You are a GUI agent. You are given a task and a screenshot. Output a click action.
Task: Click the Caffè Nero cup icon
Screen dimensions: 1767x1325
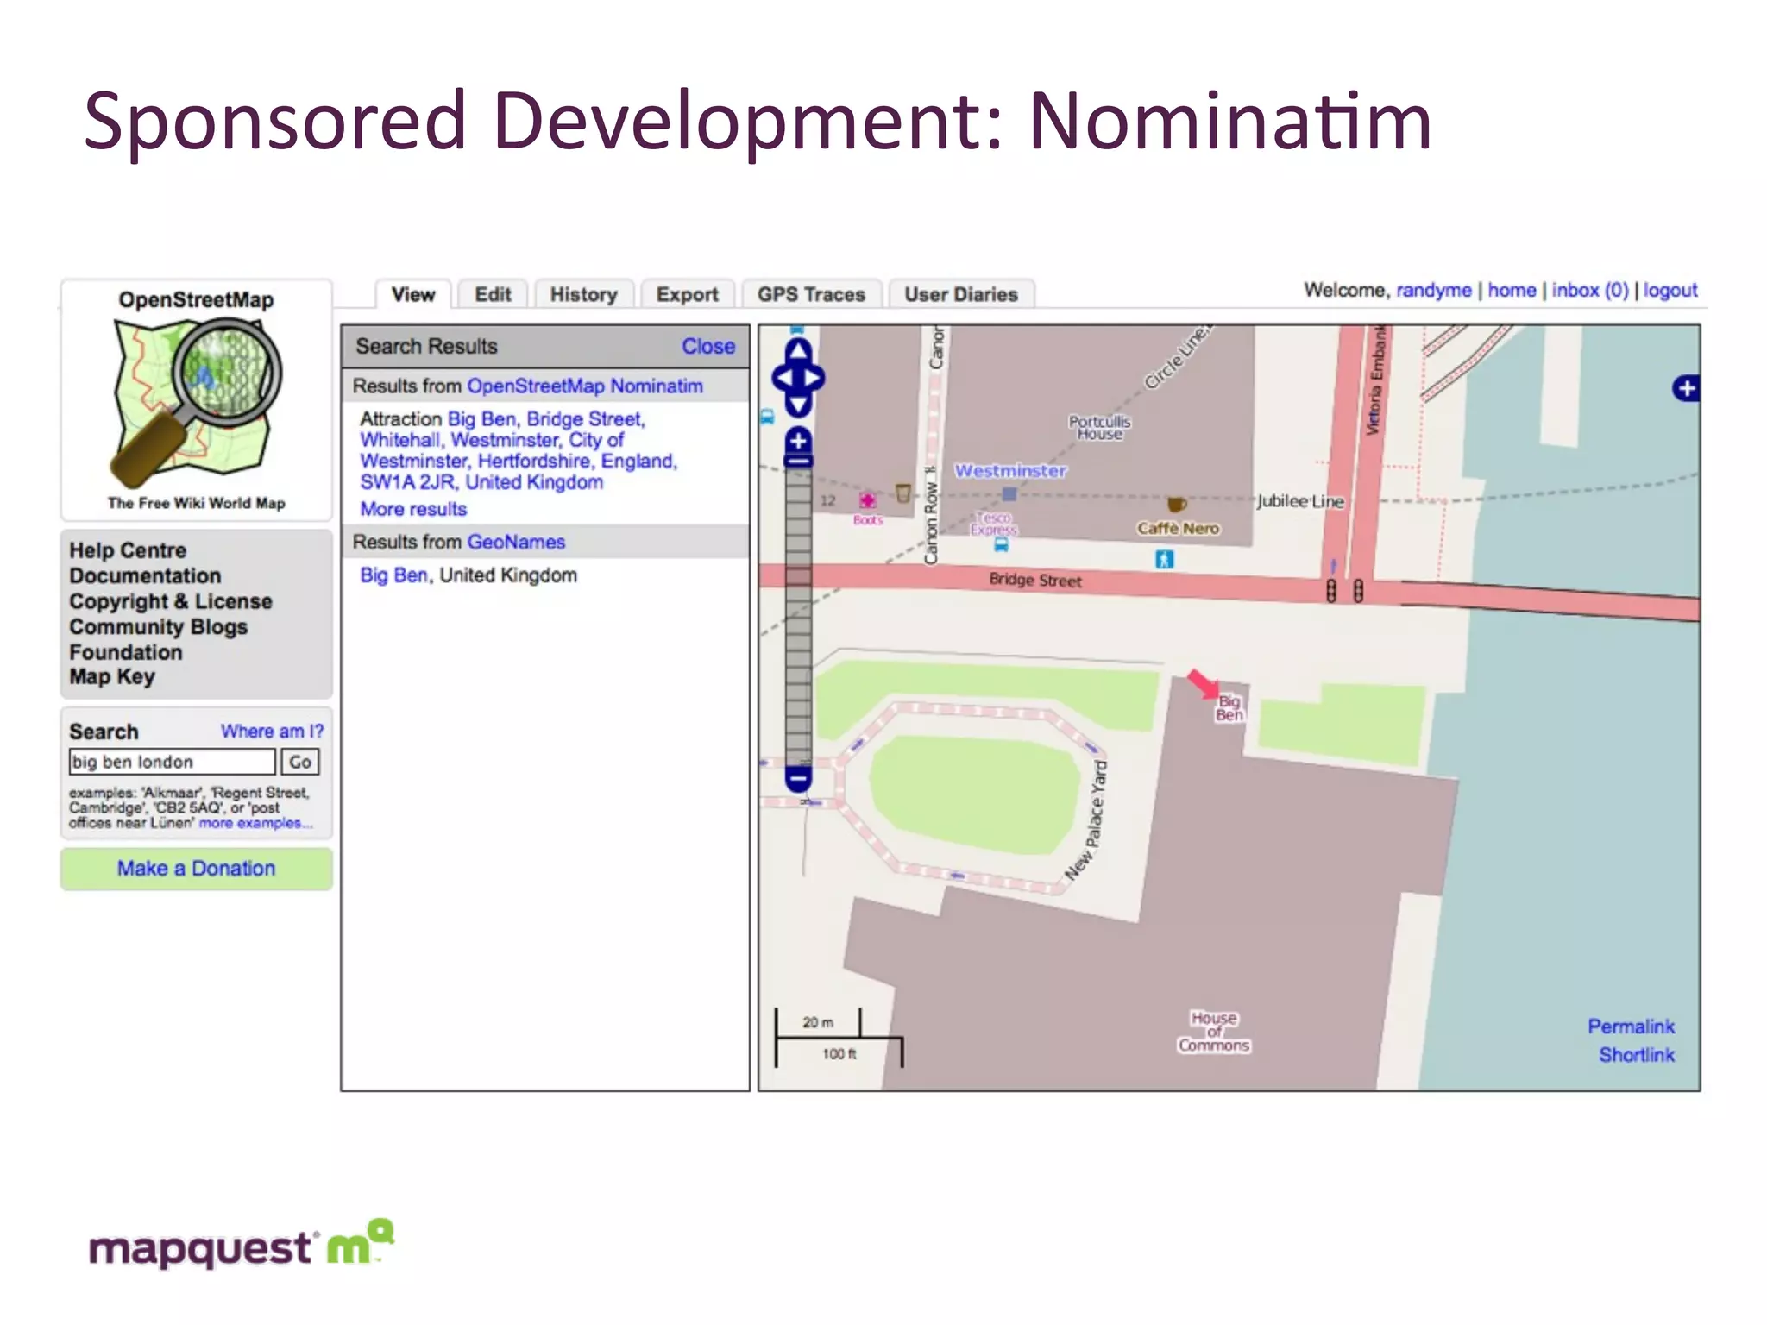click(1176, 504)
